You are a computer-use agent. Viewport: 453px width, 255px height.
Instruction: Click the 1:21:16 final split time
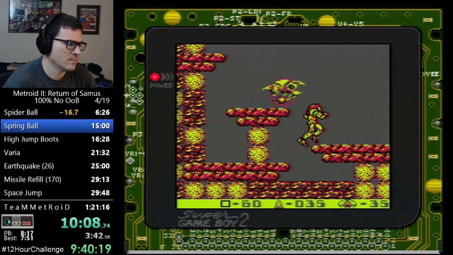point(97,207)
